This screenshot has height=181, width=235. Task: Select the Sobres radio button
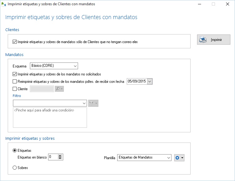pos(15,168)
